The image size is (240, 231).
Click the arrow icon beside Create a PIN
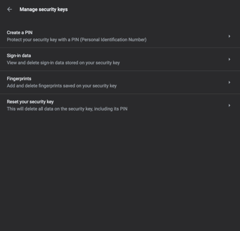coord(229,36)
